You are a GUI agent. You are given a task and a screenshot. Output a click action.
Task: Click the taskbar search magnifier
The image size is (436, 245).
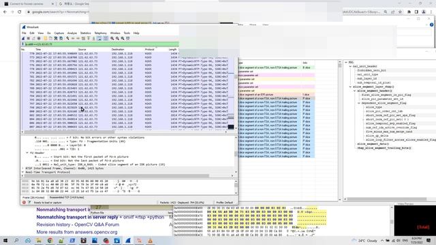[x=16, y=240]
